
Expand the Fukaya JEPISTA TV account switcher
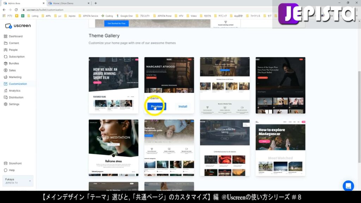18,181
